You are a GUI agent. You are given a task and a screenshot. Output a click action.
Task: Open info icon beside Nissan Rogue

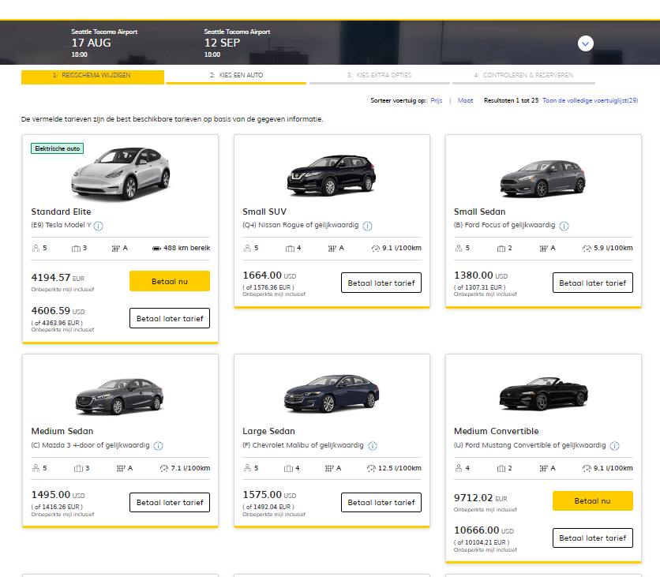[368, 226]
